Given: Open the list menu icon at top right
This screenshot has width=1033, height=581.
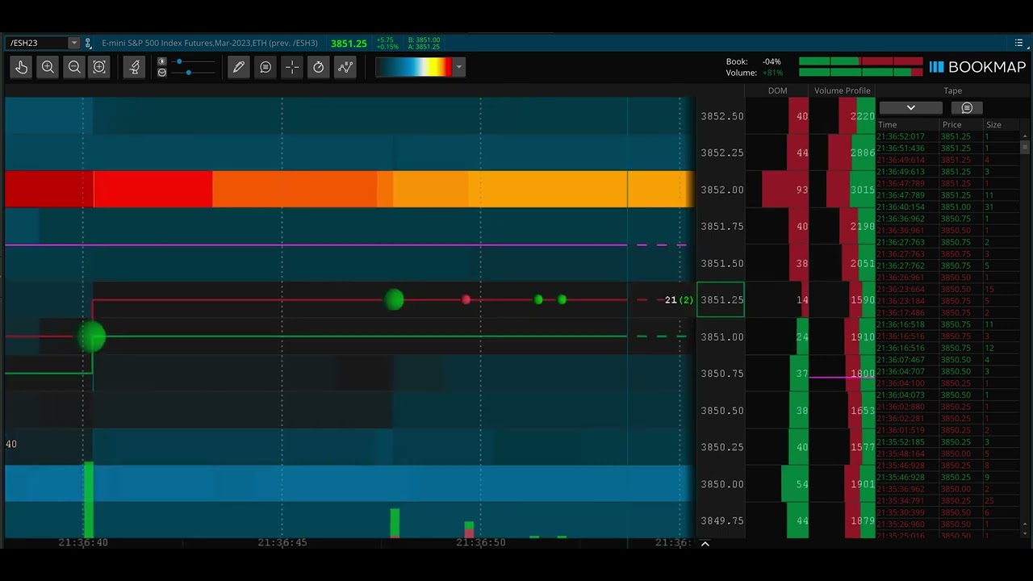Looking at the screenshot, I should 1018,43.
